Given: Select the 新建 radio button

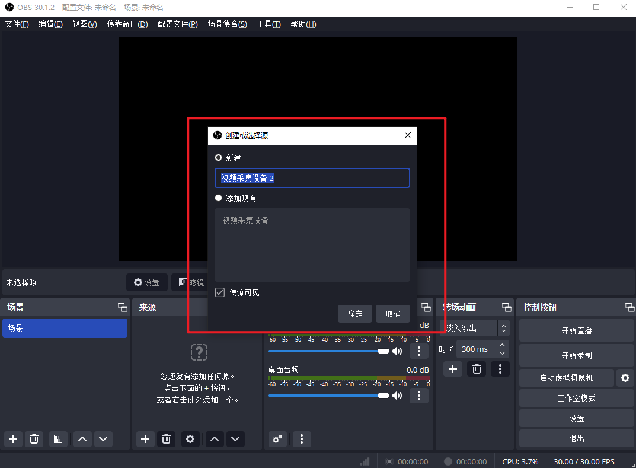Looking at the screenshot, I should [219, 158].
